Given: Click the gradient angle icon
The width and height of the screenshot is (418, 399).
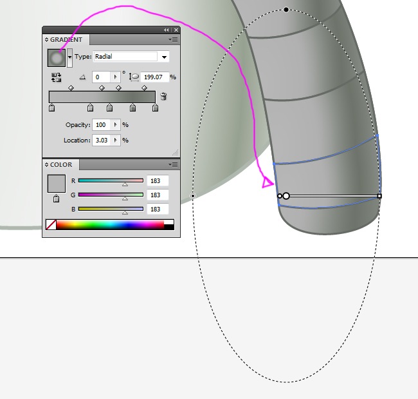Looking at the screenshot, I should [83, 77].
